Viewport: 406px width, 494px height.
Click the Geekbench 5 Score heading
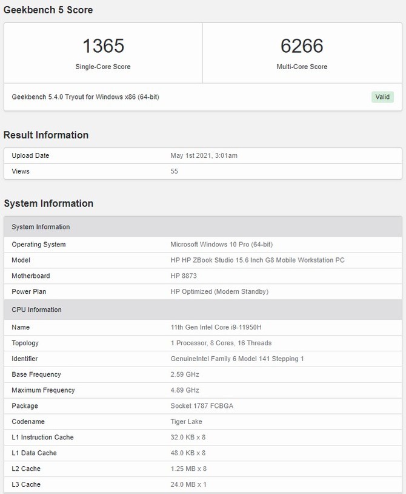(48, 10)
